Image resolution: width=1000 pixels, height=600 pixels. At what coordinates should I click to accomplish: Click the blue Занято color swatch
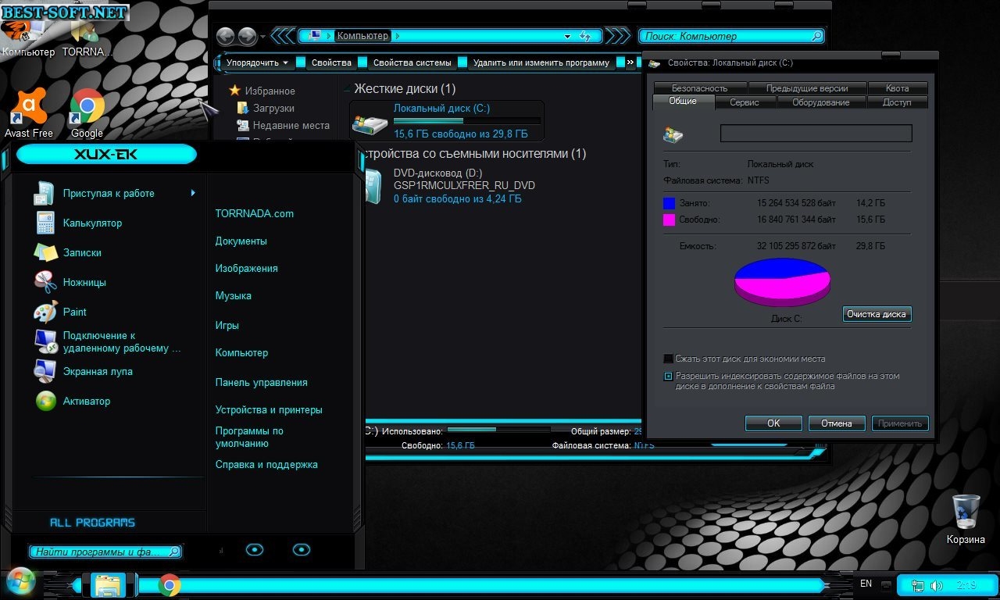pos(669,203)
